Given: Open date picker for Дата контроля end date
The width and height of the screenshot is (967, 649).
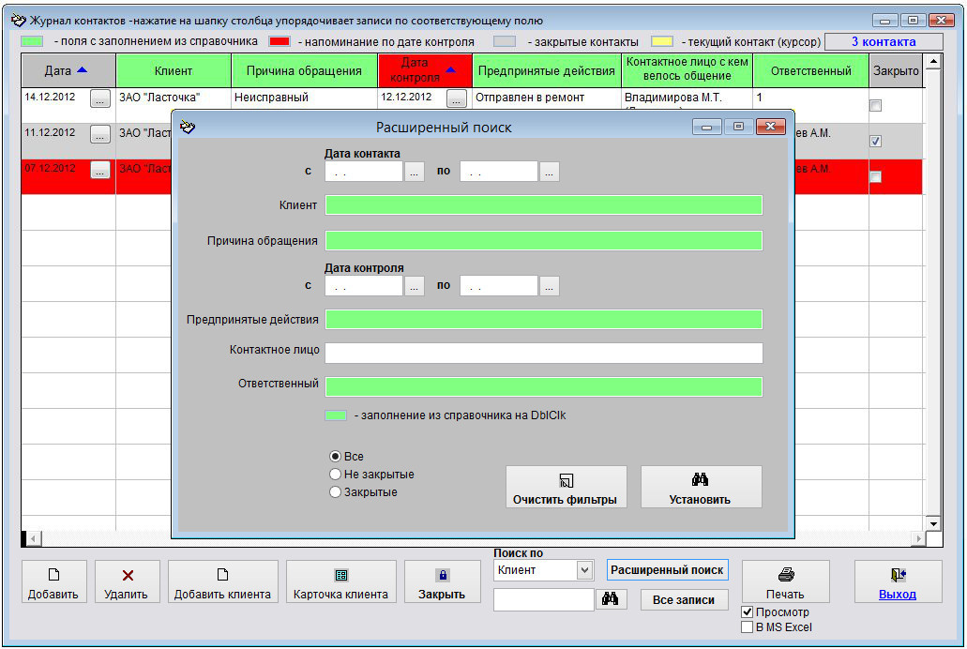Looking at the screenshot, I should point(549,286).
